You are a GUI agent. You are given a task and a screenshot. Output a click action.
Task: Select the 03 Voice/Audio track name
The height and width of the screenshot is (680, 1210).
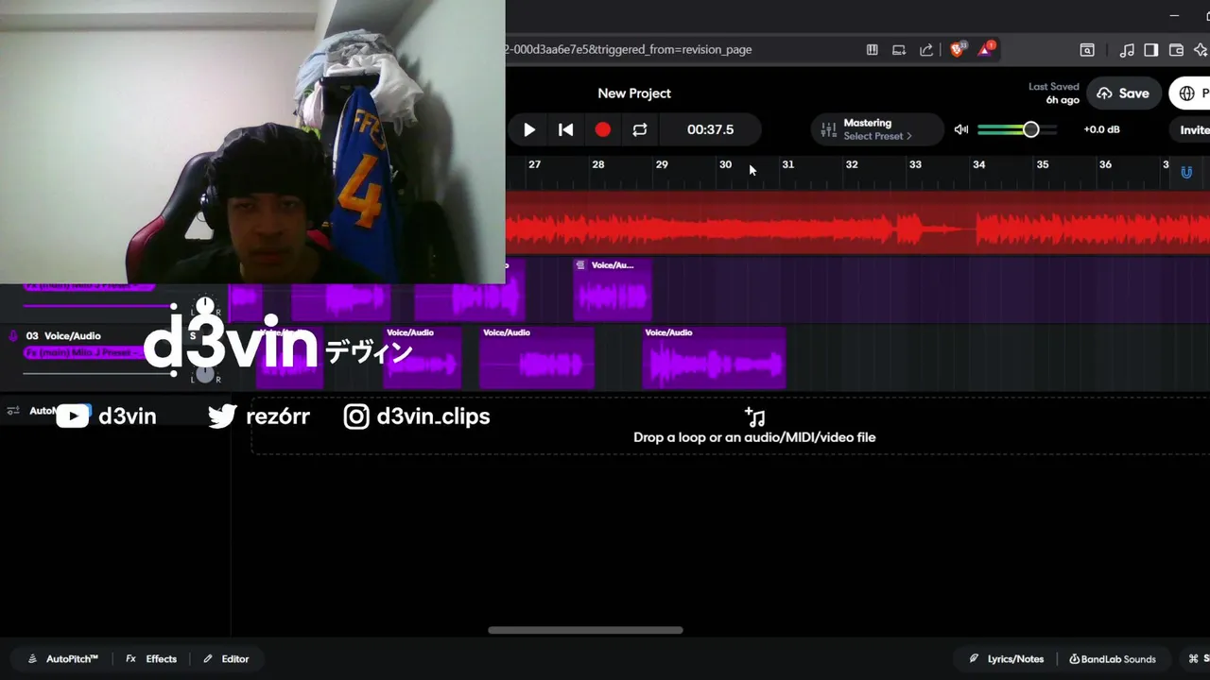tap(63, 336)
